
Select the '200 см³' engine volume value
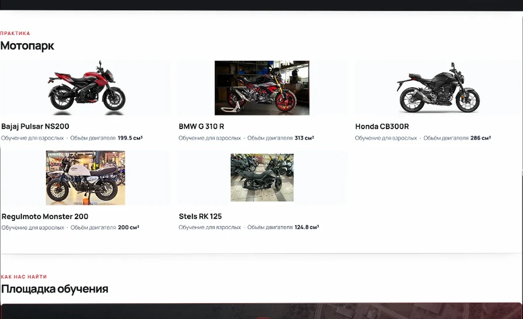pyautogui.click(x=128, y=227)
